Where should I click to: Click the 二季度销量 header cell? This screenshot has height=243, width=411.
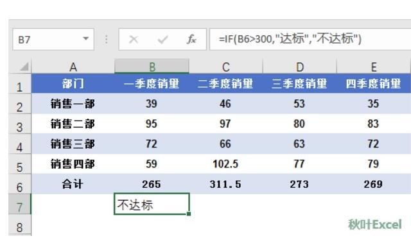[x=225, y=83]
